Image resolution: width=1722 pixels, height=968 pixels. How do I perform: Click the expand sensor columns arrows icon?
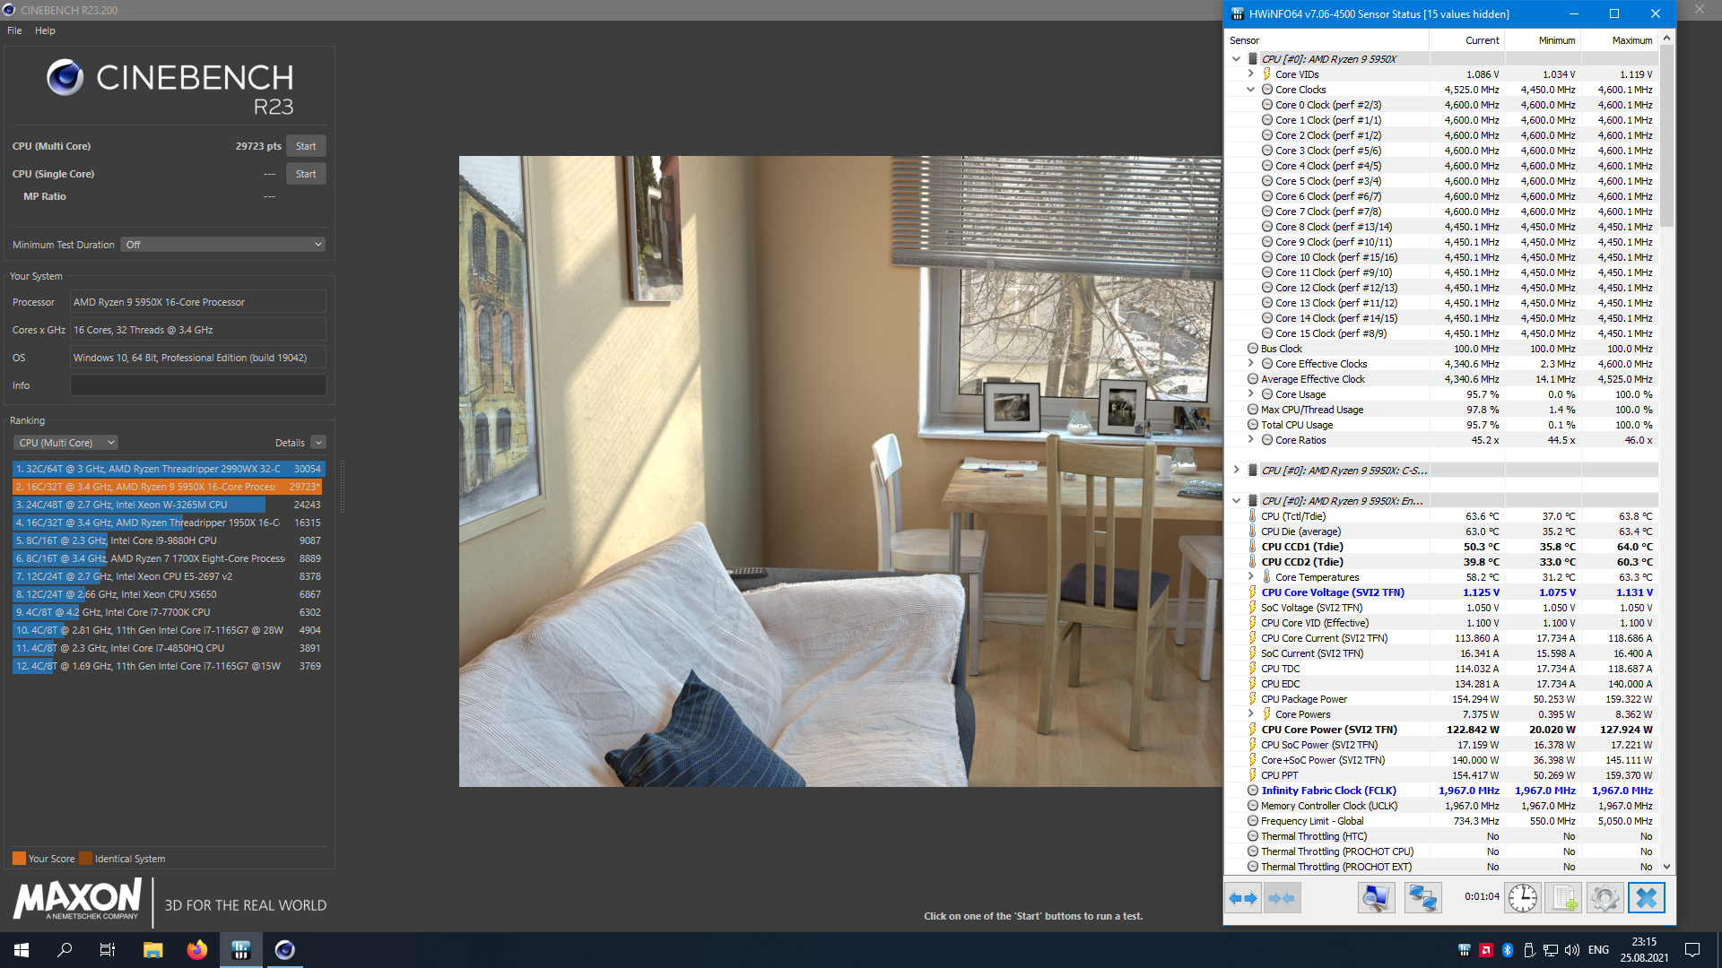click(1243, 898)
